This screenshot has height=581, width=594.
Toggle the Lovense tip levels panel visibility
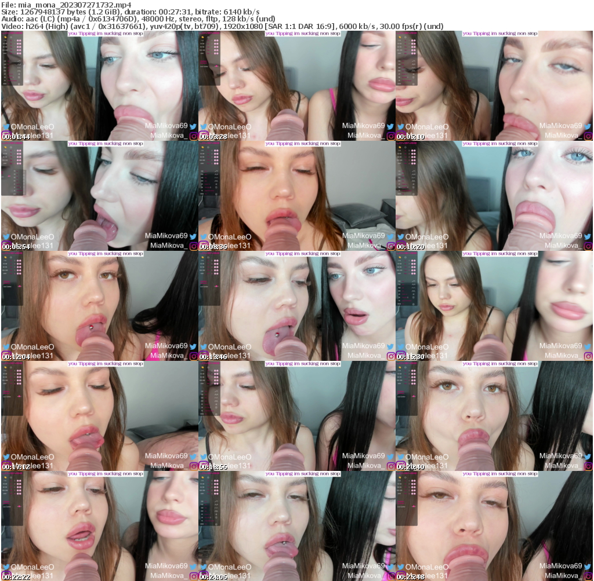12,37
